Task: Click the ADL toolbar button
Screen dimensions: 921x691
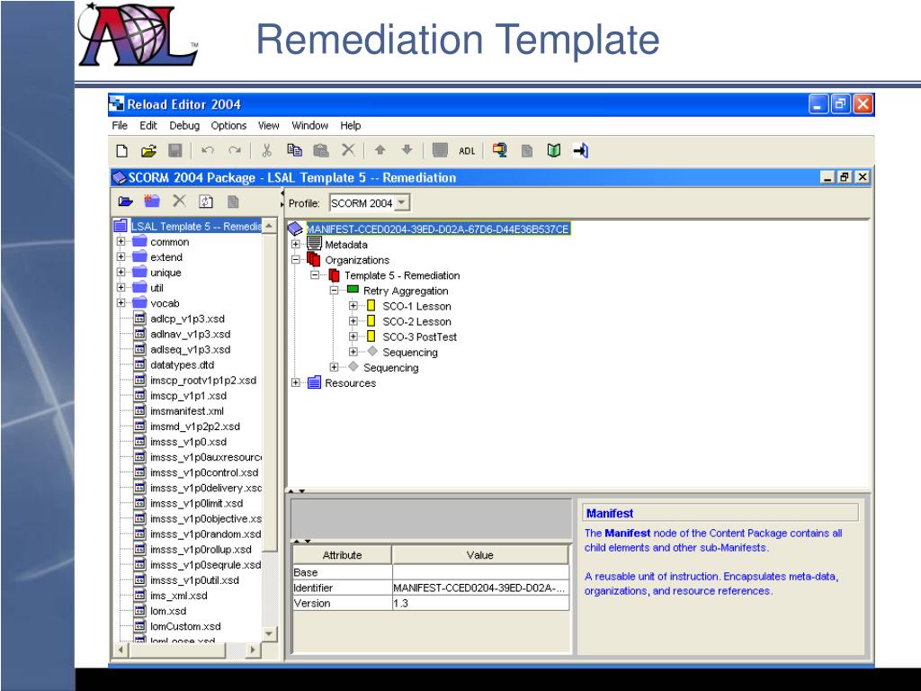Action: click(x=467, y=151)
